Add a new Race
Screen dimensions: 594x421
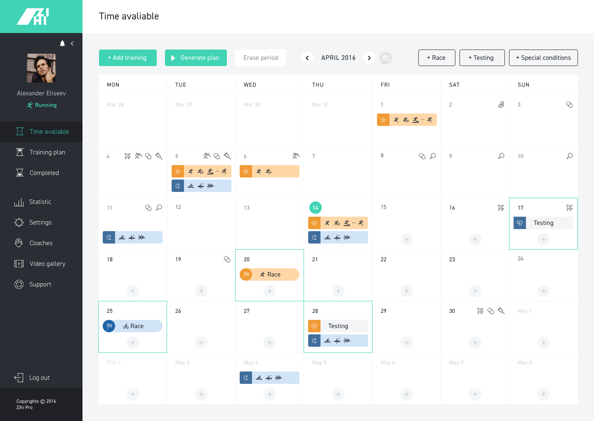436,58
